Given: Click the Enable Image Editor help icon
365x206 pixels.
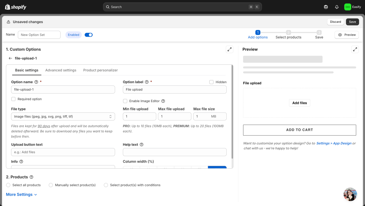Looking at the screenshot, I should (163, 101).
